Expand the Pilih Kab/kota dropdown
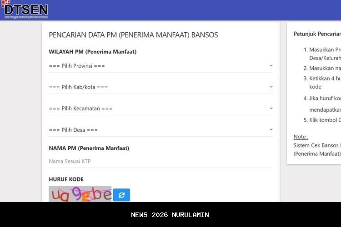This screenshot has height=227, width=341. [x=161, y=87]
